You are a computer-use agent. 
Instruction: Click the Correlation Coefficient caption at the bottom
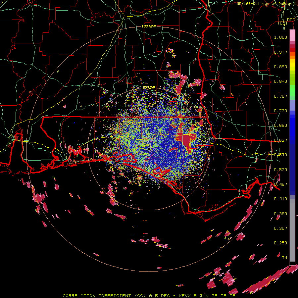[x=149, y=296]
